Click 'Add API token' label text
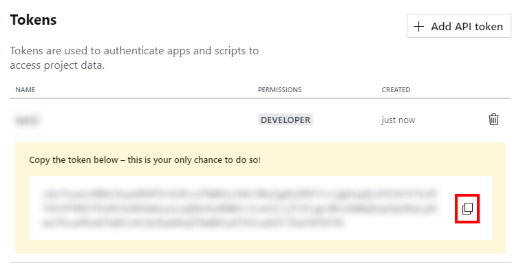 tap(467, 26)
